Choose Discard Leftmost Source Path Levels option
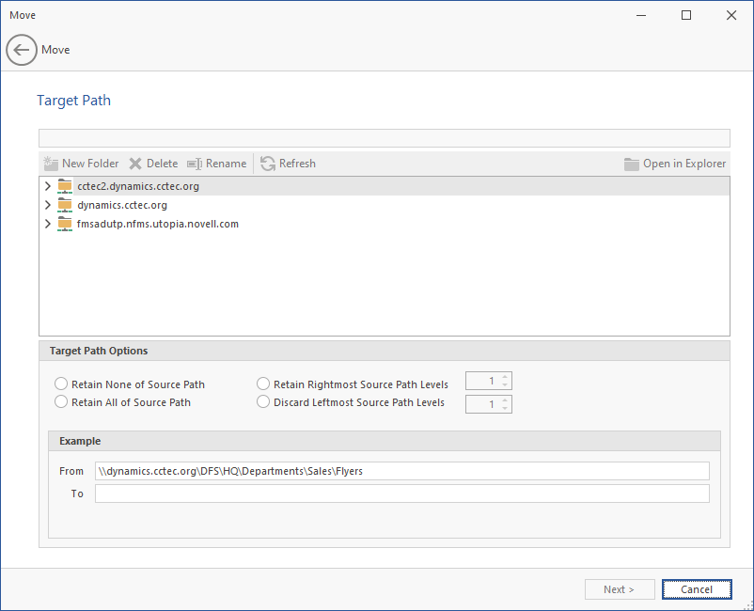 tap(264, 402)
